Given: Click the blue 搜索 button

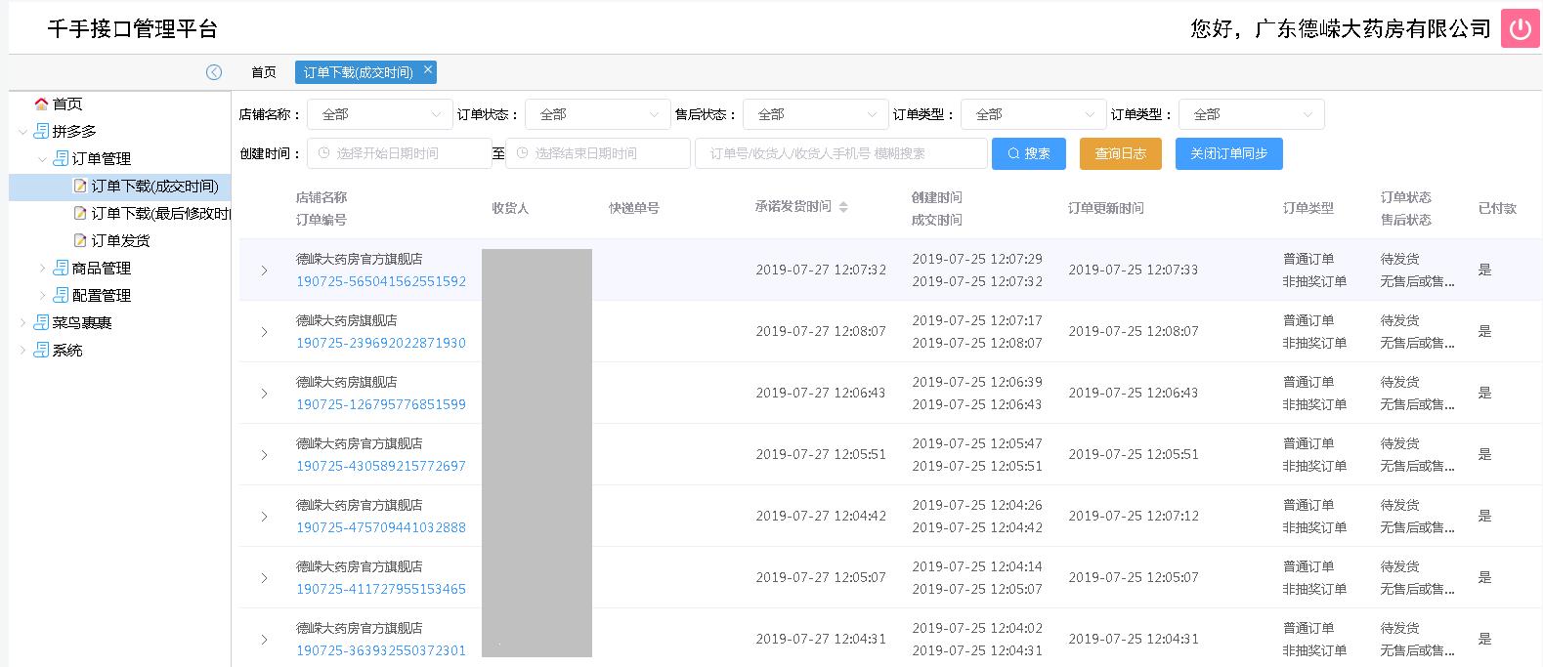Looking at the screenshot, I should (1028, 153).
